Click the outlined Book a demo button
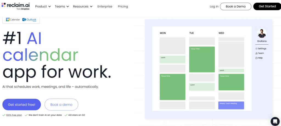 click(x=61, y=105)
